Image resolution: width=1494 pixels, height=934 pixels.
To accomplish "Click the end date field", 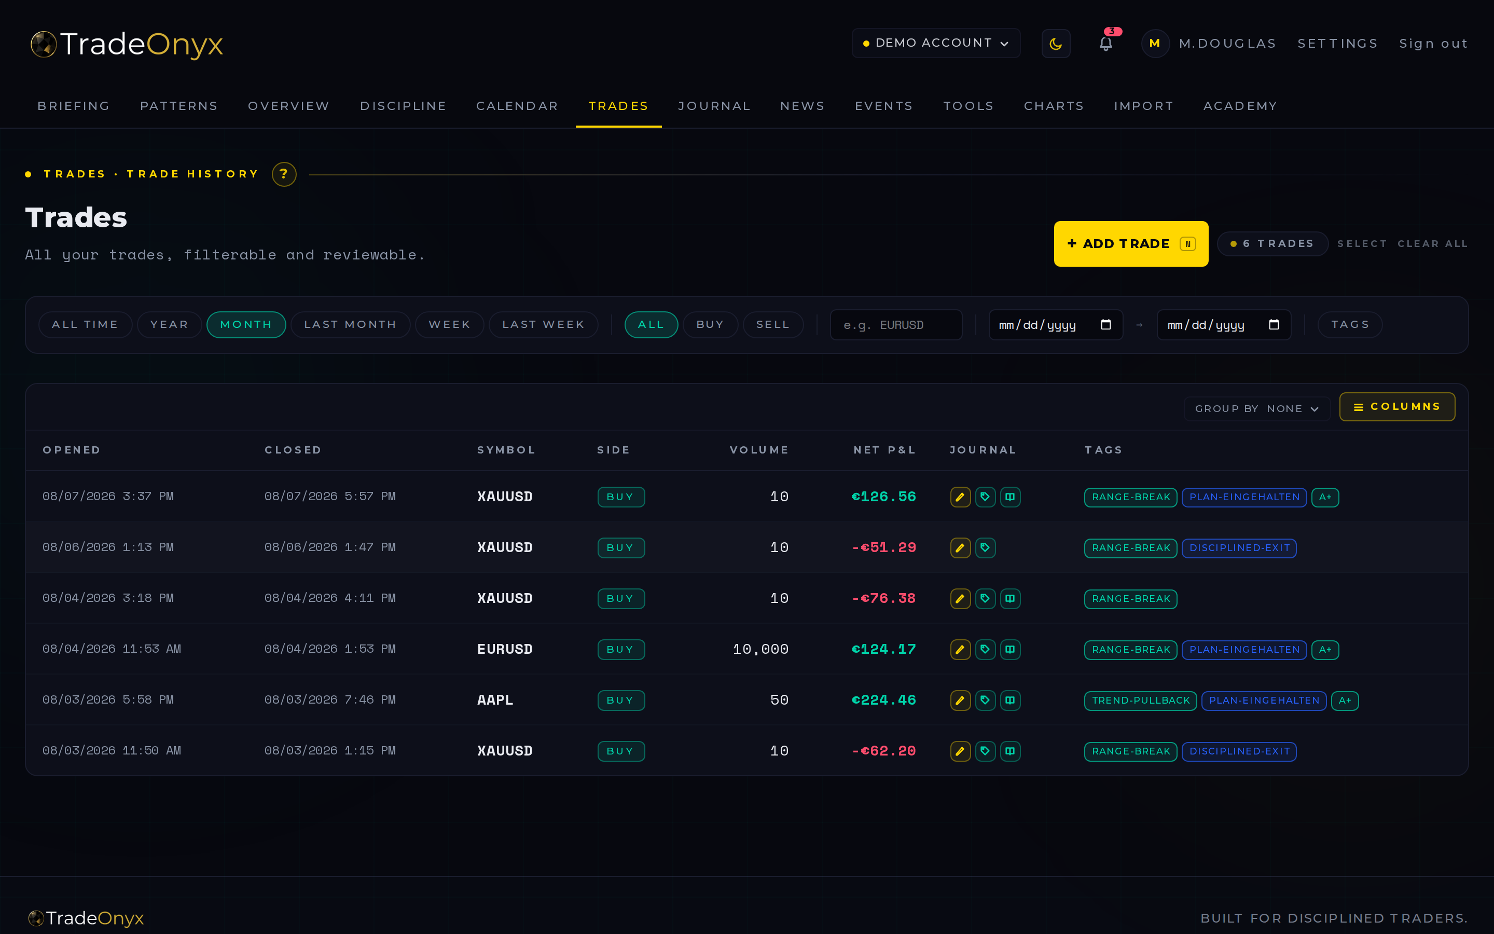I will coord(1224,325).
